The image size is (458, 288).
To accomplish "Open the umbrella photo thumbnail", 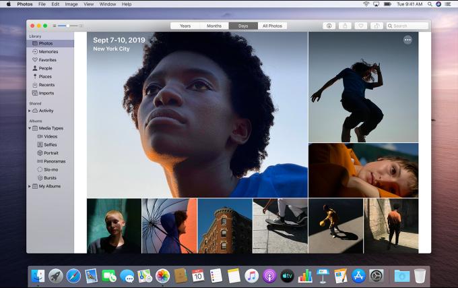I will click(170, 226).
